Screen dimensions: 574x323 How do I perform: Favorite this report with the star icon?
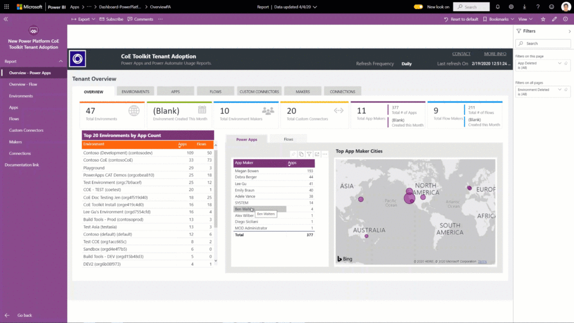pos(543,19)
